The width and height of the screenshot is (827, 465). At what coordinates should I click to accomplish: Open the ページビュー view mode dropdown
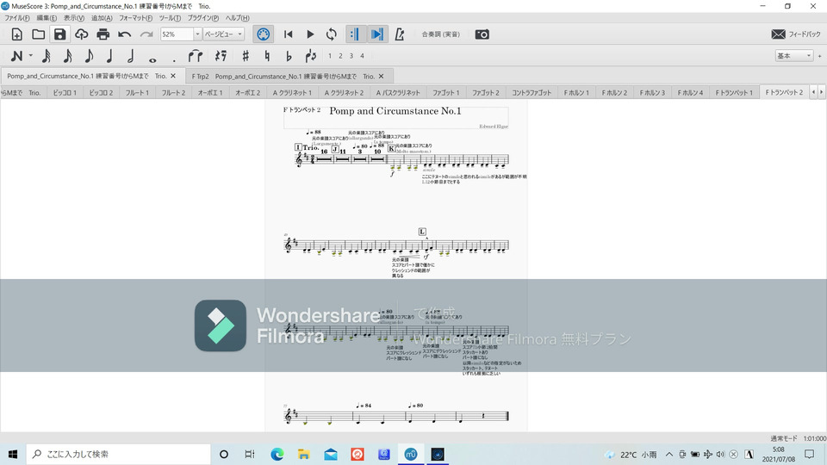click(224, 34)
